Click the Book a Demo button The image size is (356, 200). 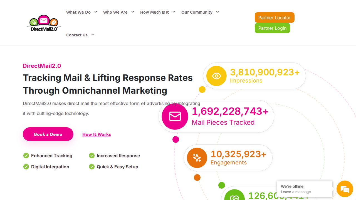pyautogui.click(x=48, y=134)
